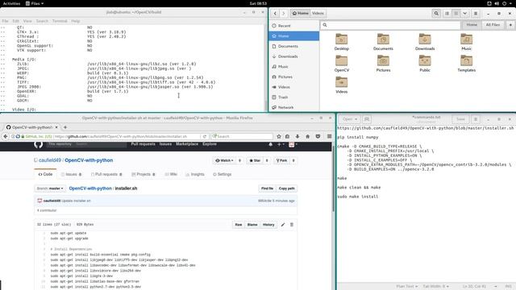Restrict Files search to Home
516x290 pixels.
(x=471, y=25)
